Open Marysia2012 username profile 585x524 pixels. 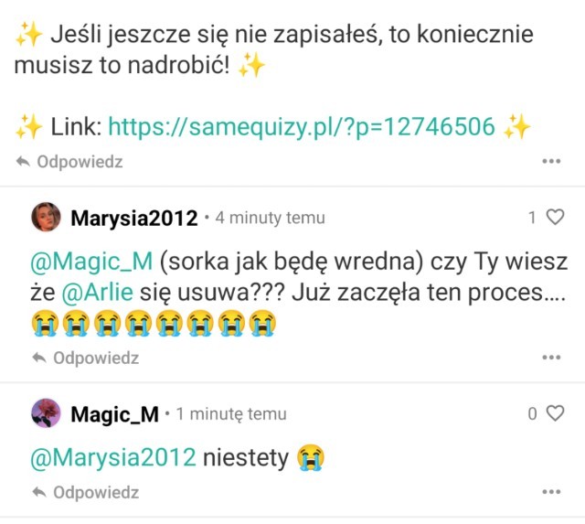pos(134,218)
